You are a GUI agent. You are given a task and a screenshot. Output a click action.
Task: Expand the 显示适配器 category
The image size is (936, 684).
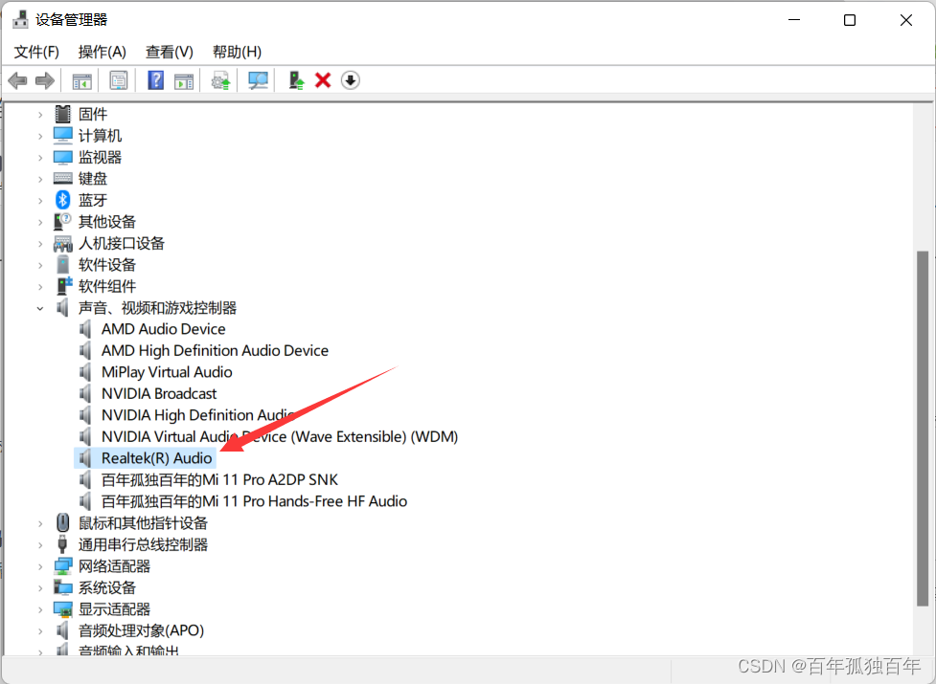(x=40, y=609)
